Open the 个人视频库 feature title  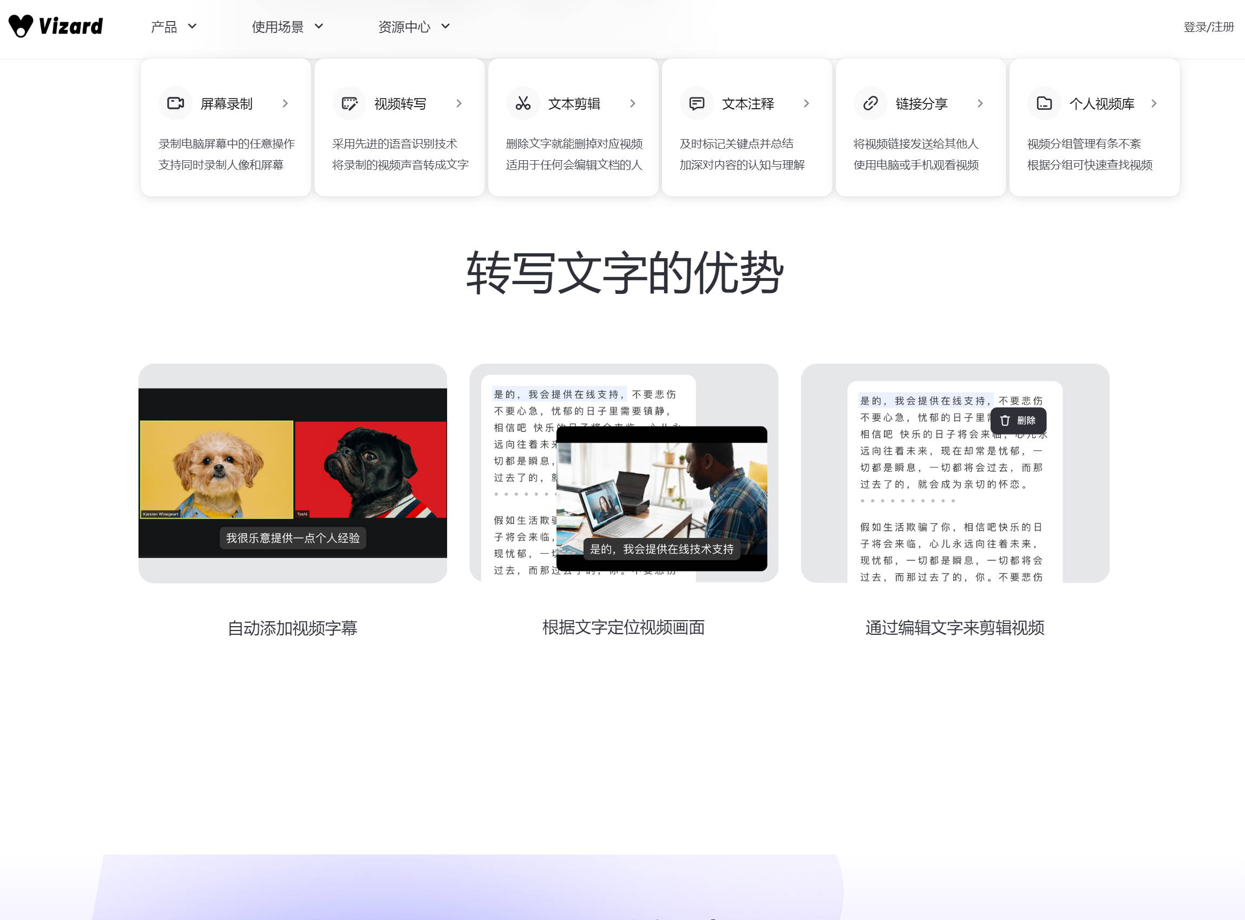tap(1101, 103)
